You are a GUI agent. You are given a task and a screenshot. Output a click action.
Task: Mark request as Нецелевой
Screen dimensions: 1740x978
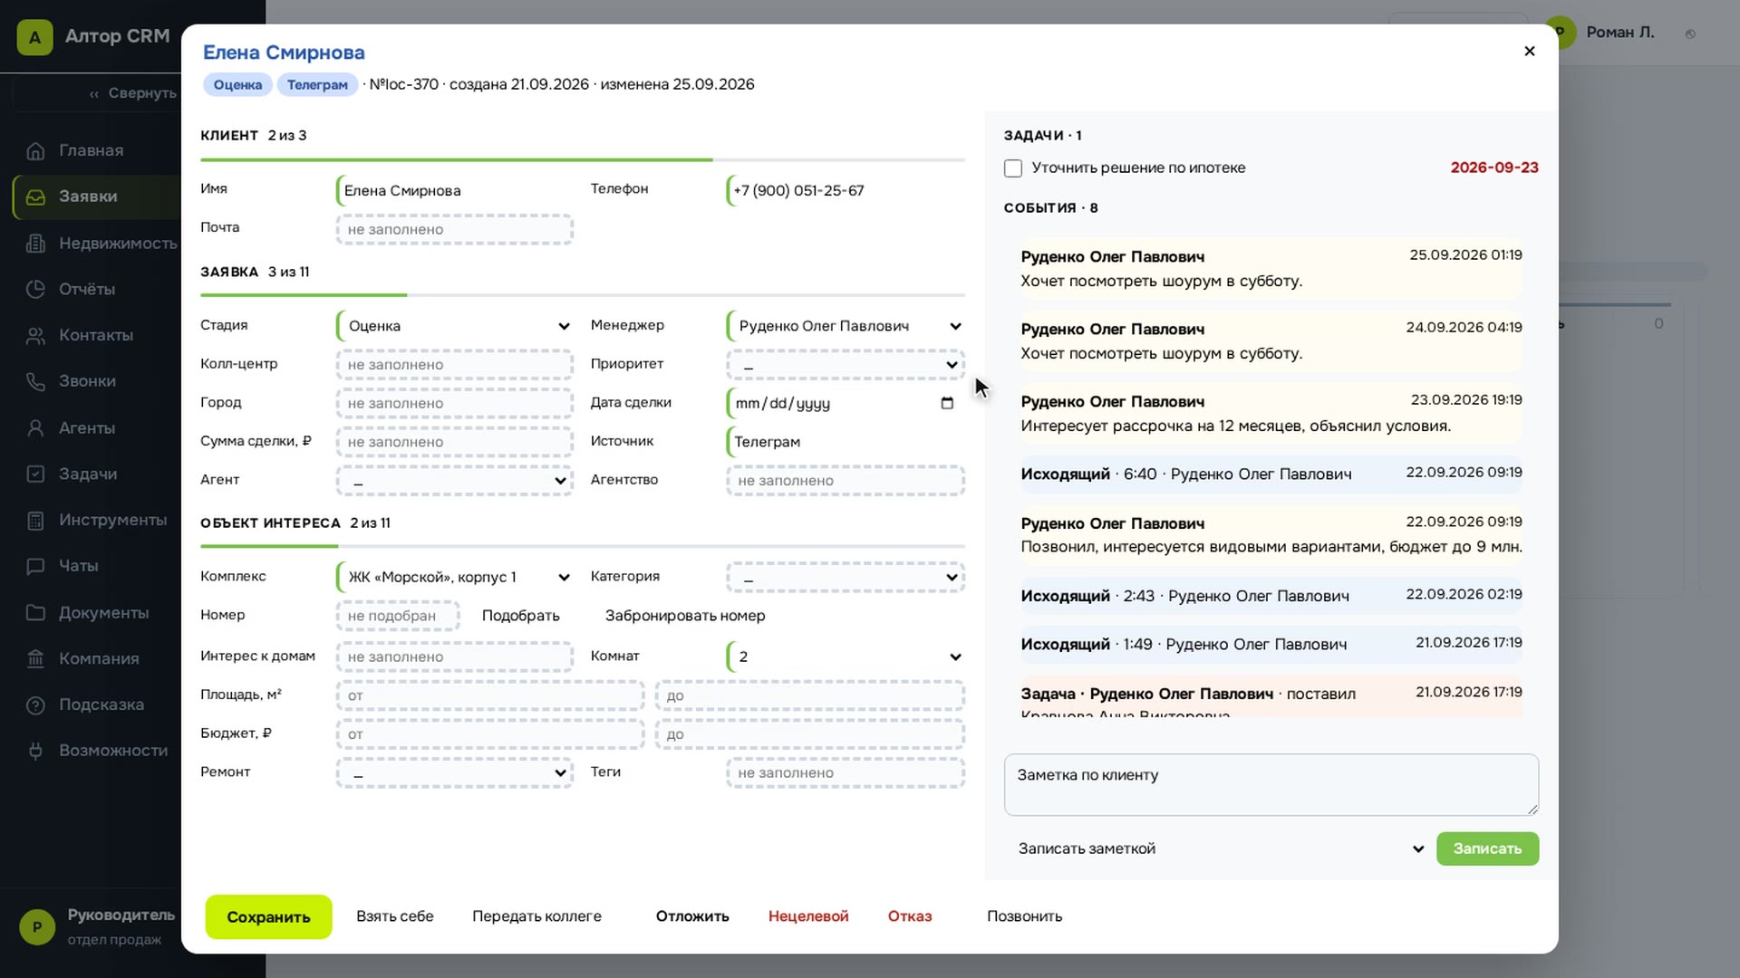pyautogui.click(x=808, y=916)
